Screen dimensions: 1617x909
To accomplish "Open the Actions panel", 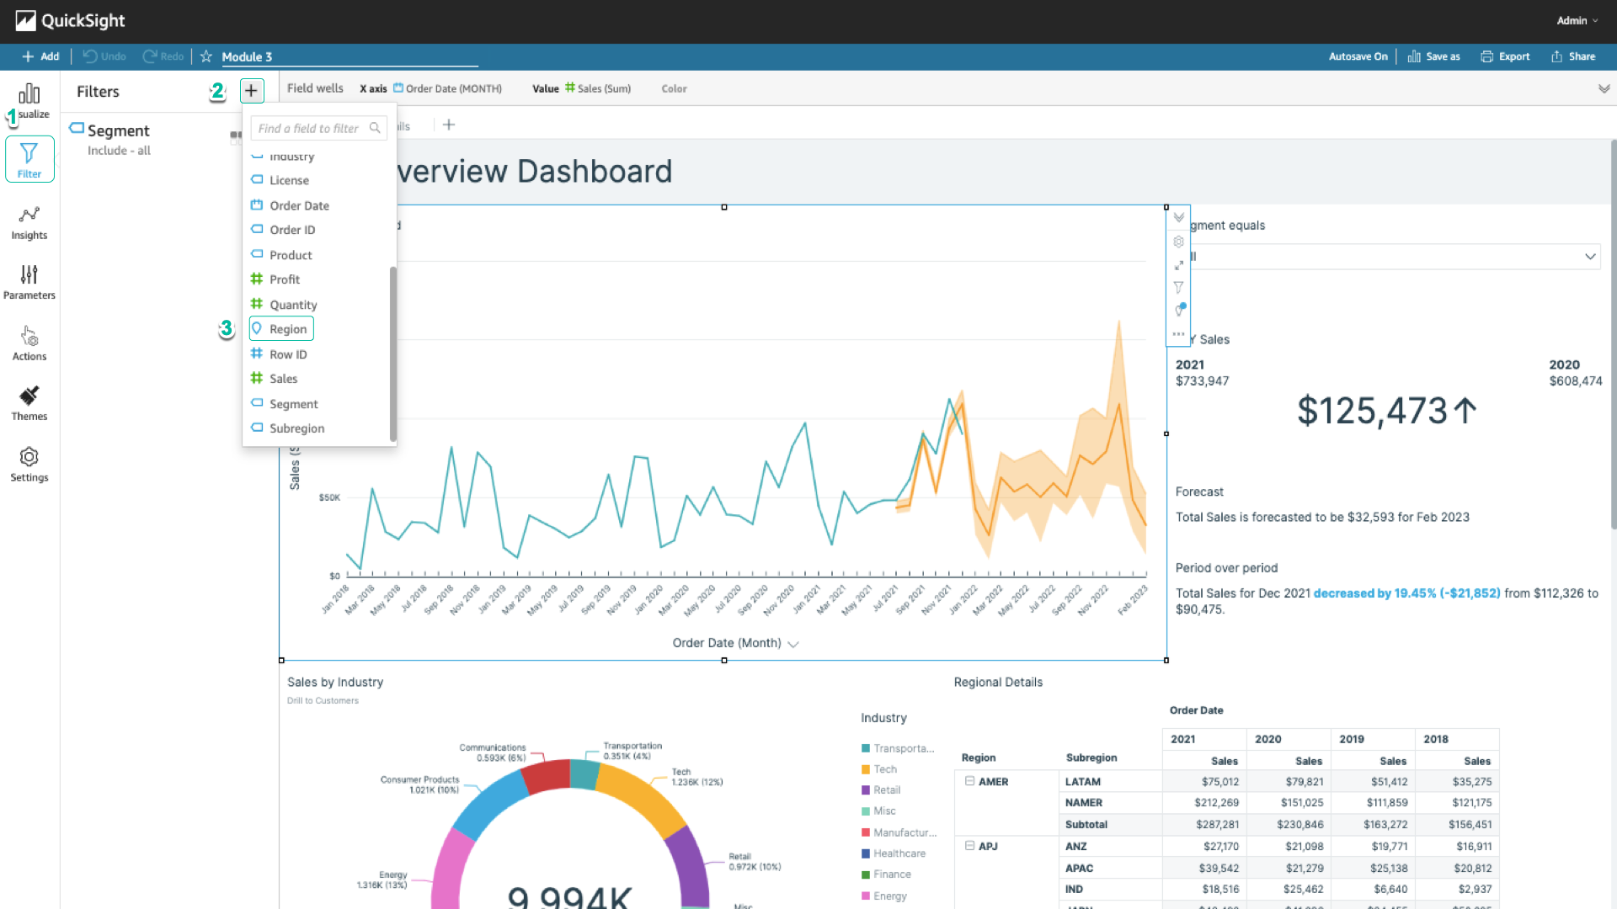I will (x=29, y=343).
